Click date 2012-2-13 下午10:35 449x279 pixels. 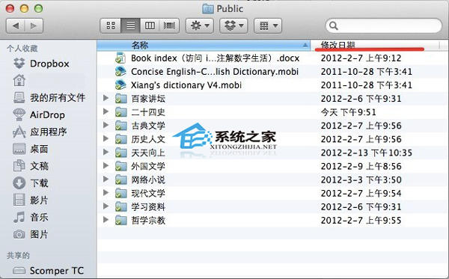point(366,153)
